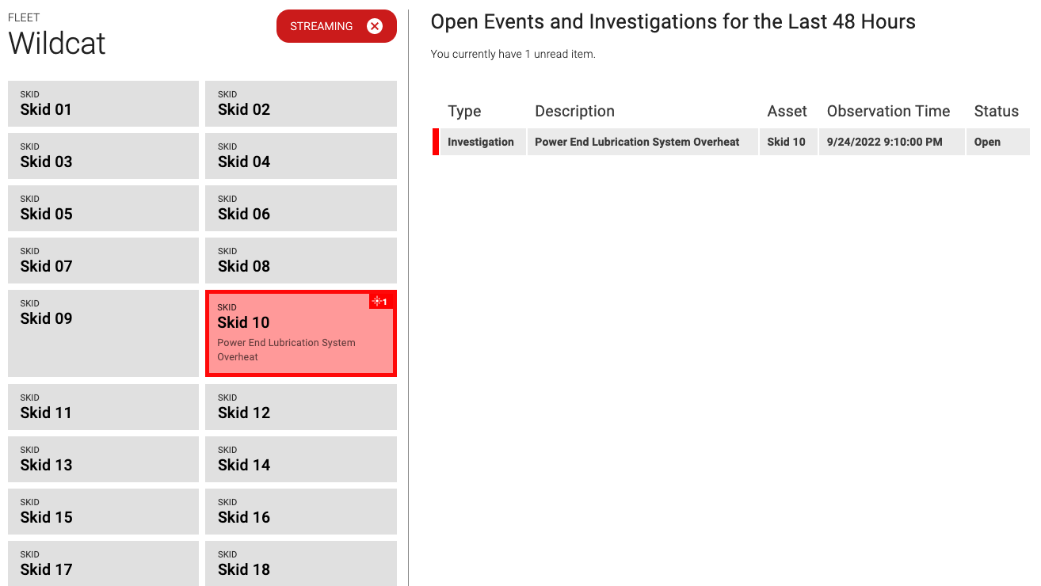Viewport: 1041px width, 586px height.
Task: Select the Skid 10 alert tile
Action: pyautogui.click(x=301, y=333)
